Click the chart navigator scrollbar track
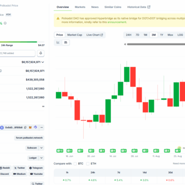 point(156,44)
